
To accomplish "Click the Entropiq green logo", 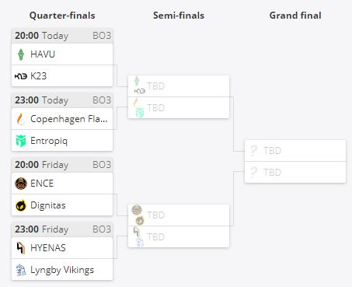I will [x=21, y=141].
